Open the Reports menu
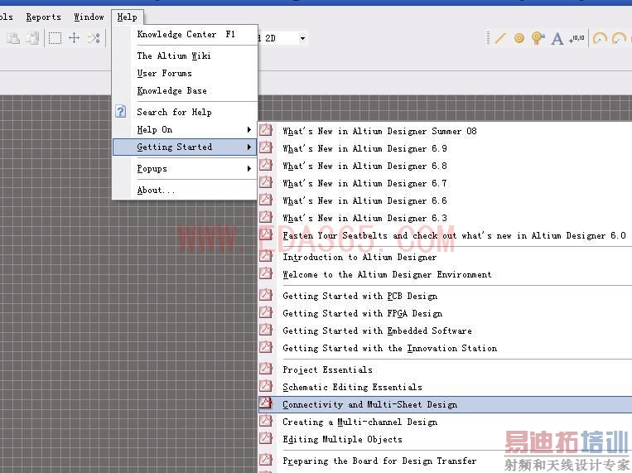The height and width of the screenshot is (473, 632). click(44, 17)
